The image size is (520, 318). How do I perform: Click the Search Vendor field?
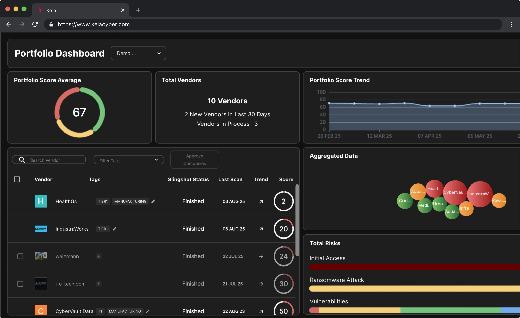point(49,160)
